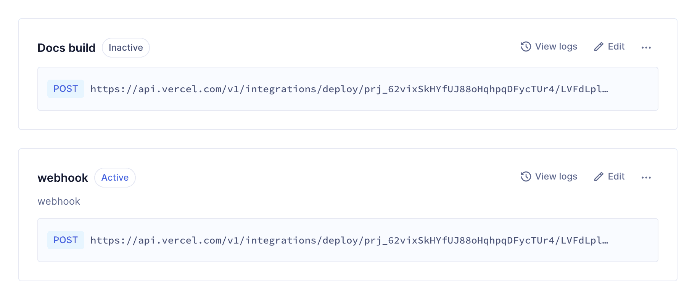Viewport: 692px width, 295px height.
Task: Toggle the Active status badge on webhook
Action: point(115,177)
